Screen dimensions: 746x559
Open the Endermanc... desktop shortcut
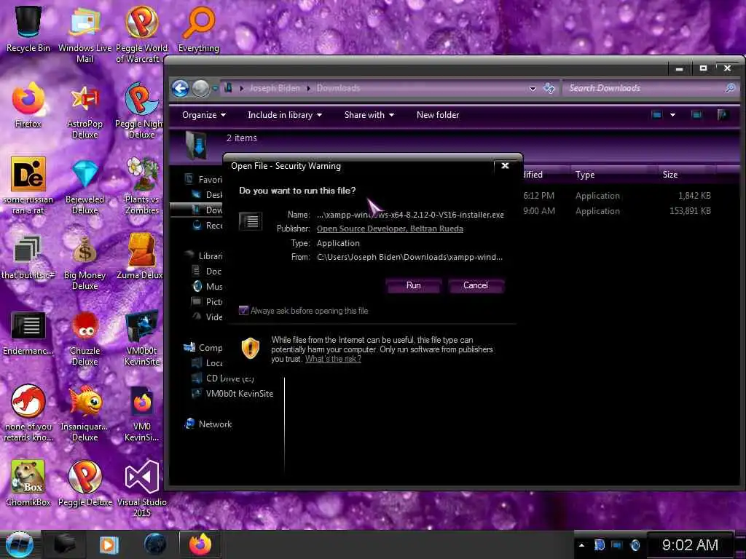[28, 333]
